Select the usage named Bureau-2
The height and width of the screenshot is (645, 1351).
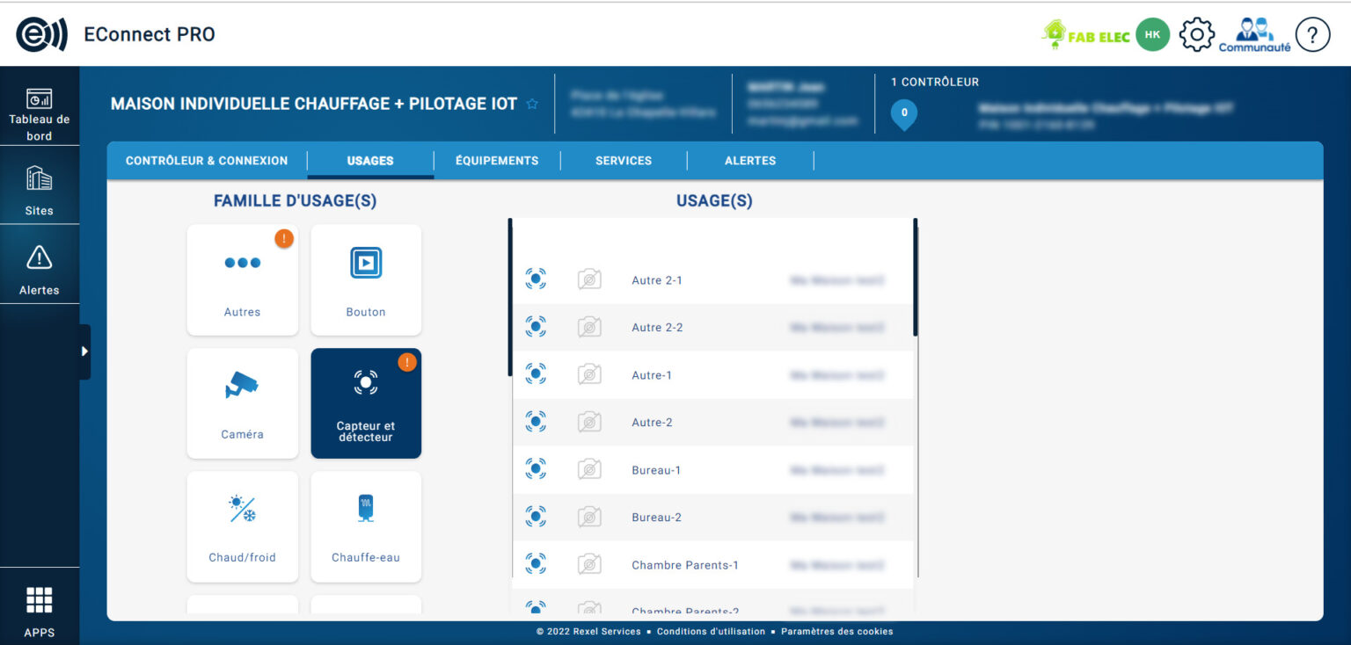[656, 518]
